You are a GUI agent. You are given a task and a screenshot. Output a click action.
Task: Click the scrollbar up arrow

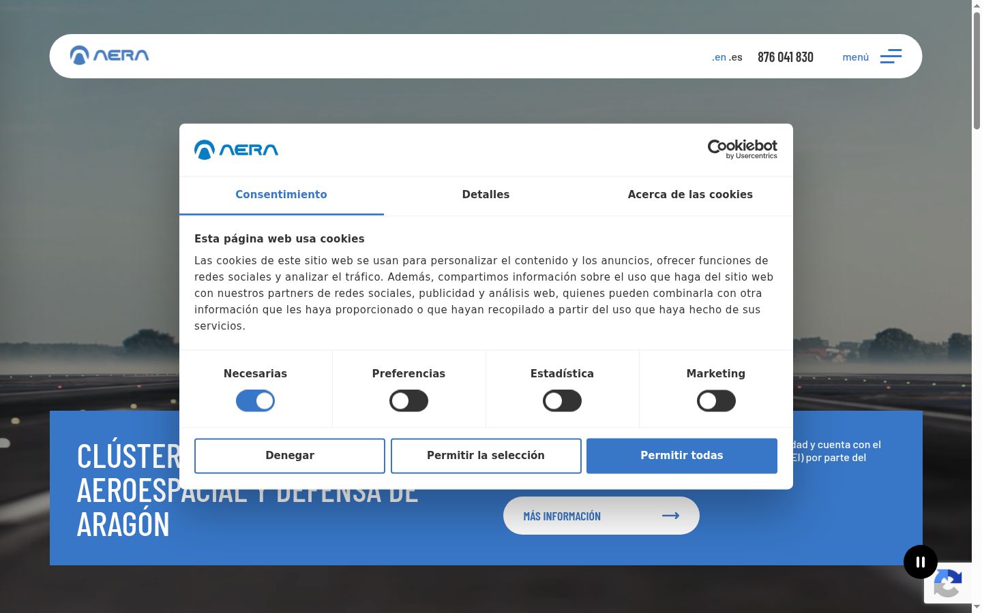point(977,5)
